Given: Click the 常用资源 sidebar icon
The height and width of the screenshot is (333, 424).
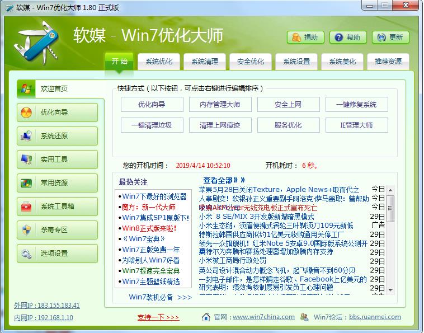Looking at the screenshot, I should (x=26, y=183).
